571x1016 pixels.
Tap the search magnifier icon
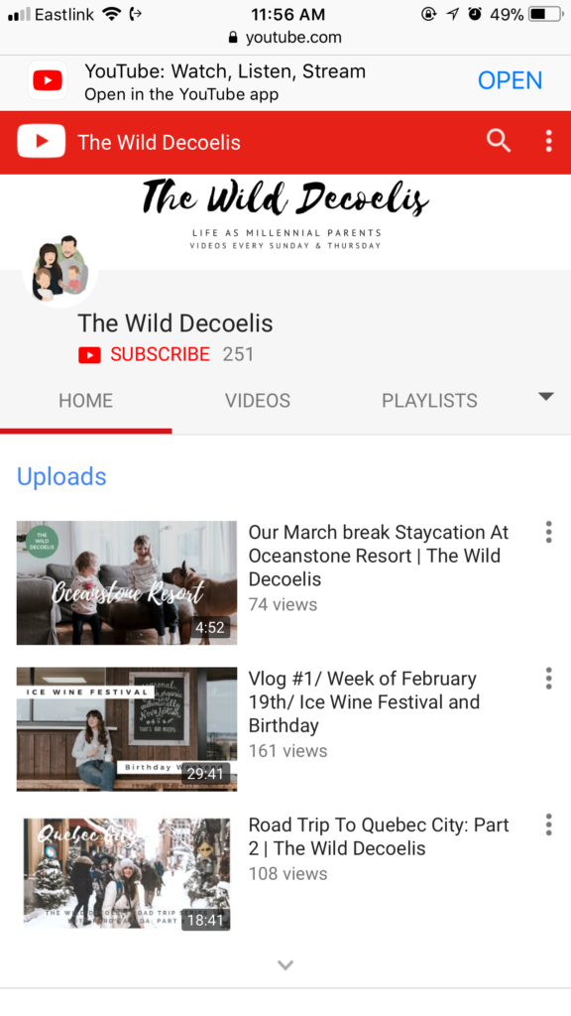click(x=499, y=141)
